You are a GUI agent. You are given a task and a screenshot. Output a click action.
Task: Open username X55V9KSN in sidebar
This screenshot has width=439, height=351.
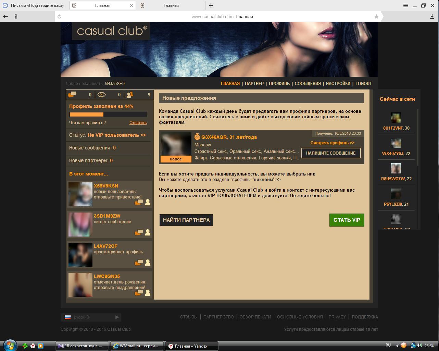[106, 186]
